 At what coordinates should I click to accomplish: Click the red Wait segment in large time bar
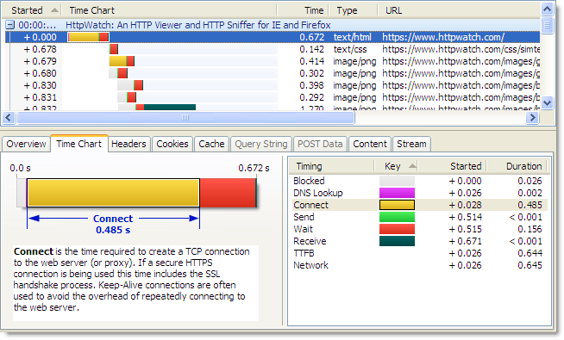[228, 193]
